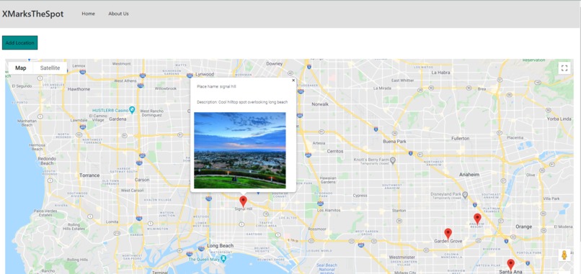Click the Santa Ana red map marker
This screenshot has width=581, height=274.
[510, 265]
